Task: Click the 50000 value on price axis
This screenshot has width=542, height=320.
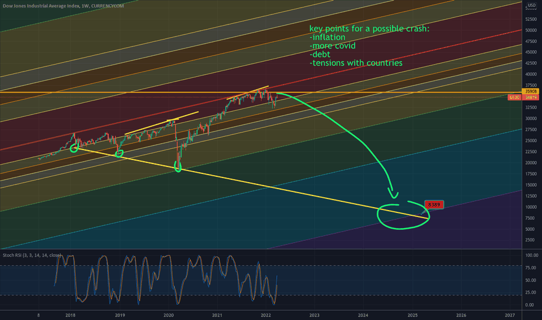Action: tap(530, 30)
